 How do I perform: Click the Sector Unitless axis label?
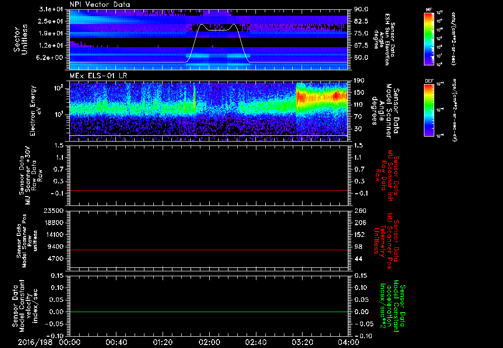point(21,39)
